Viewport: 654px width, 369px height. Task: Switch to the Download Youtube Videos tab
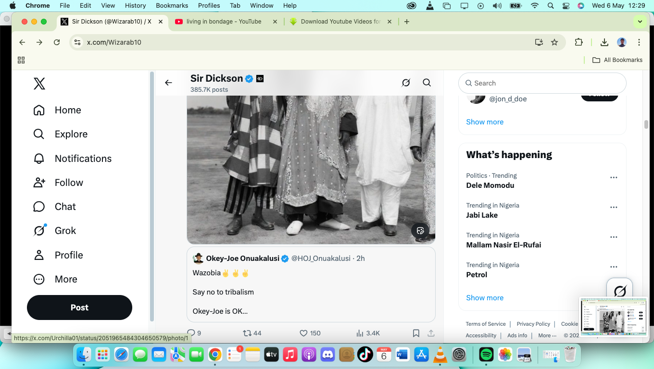pyautogui.click(x=340, y=22)
